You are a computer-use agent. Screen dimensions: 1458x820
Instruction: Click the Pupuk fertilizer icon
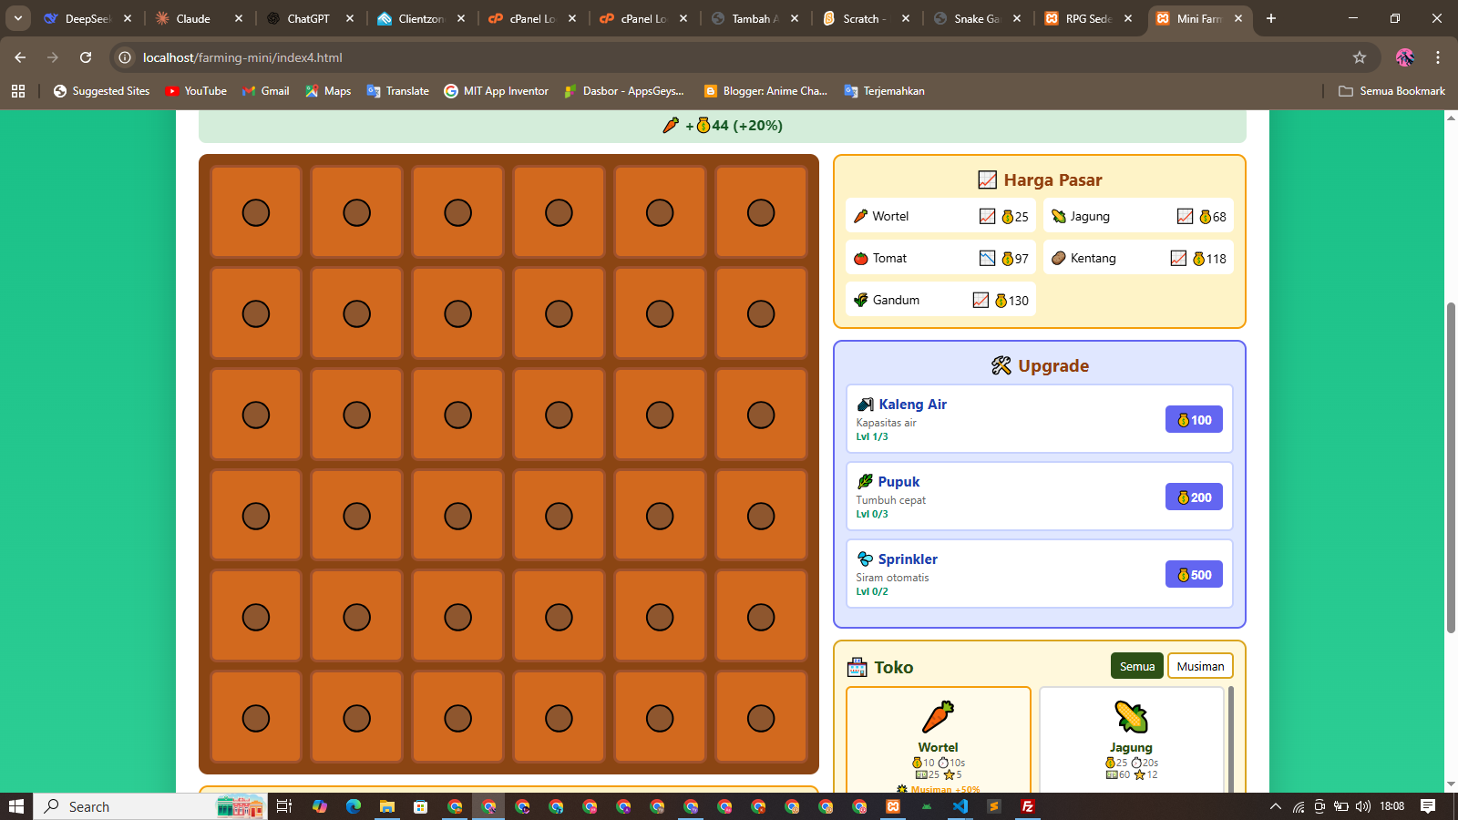(866, 482)
